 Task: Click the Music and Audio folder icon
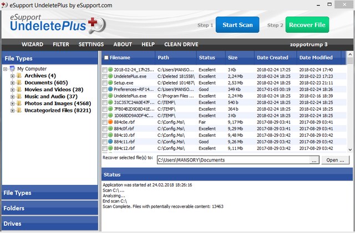pyautogui.click(x=19, y=96)
